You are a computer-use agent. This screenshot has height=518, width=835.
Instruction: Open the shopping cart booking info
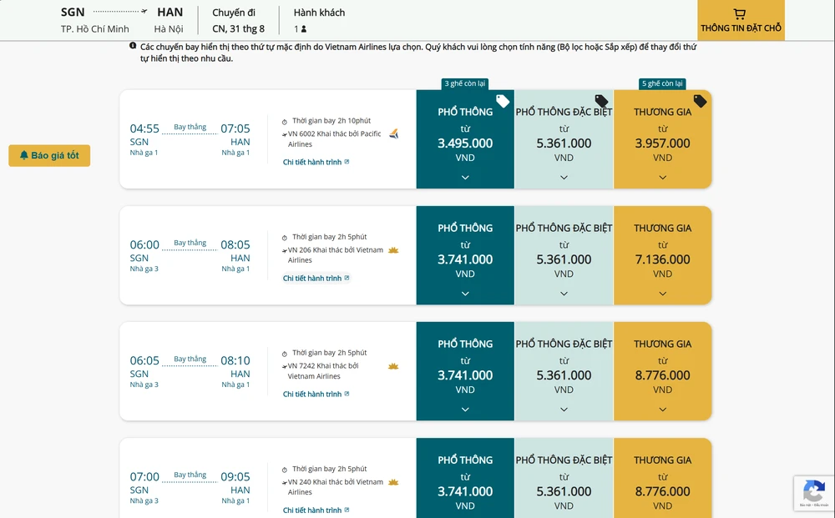coord(741,20)
